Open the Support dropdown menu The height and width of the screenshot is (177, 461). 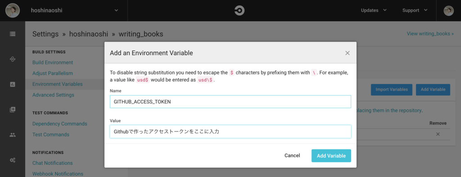415,10
